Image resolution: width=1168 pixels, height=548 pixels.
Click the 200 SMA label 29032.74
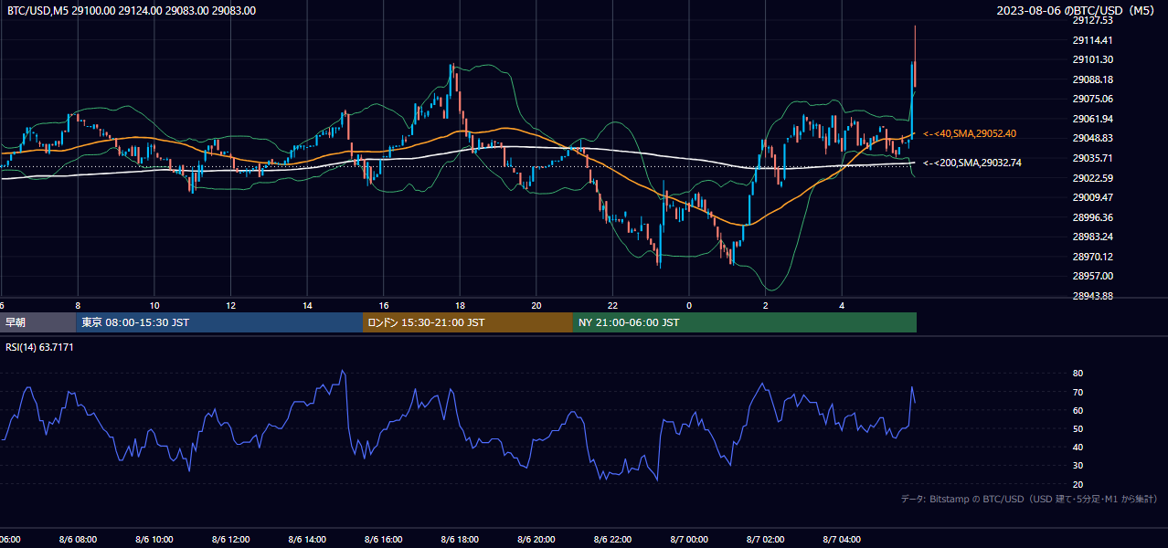pyautogui.click(x=972, y=163)
